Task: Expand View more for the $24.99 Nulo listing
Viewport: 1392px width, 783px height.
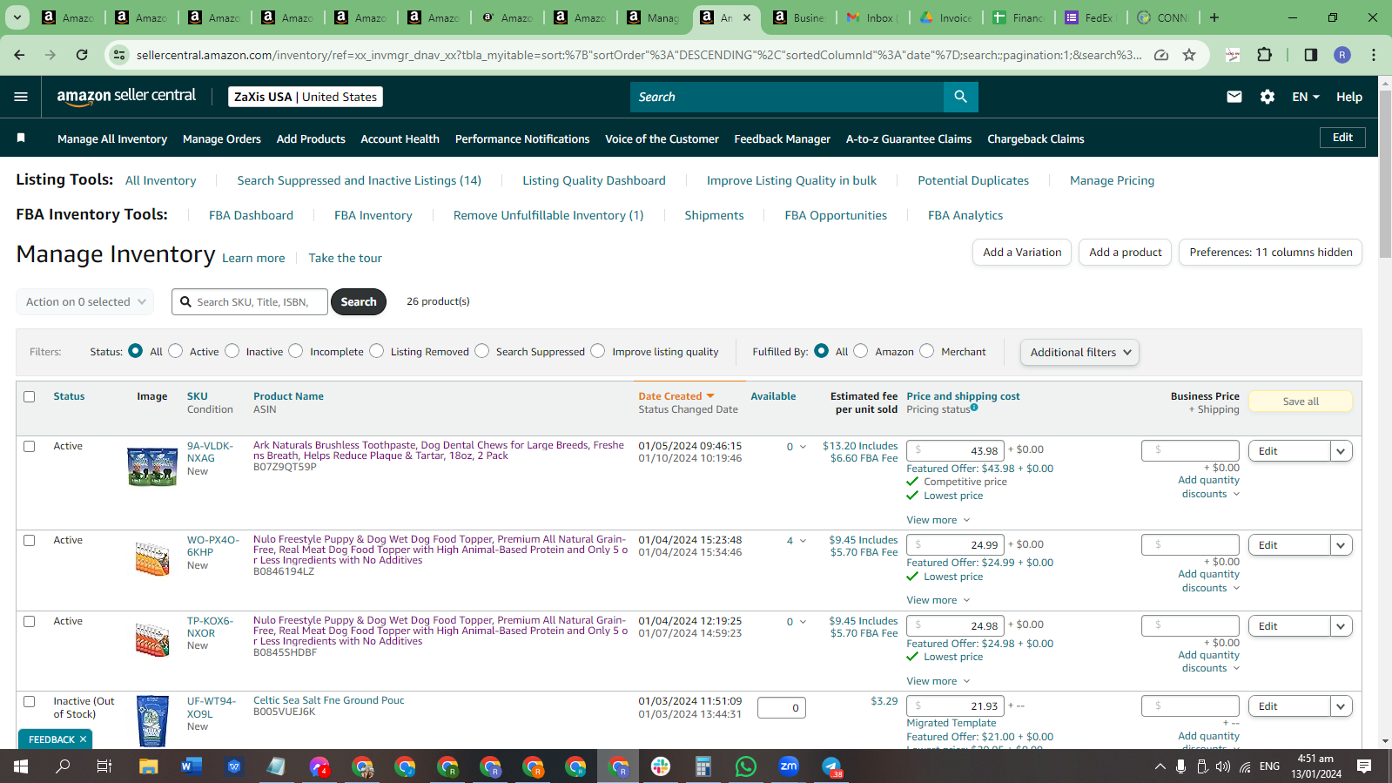Action: click(938, 600)
